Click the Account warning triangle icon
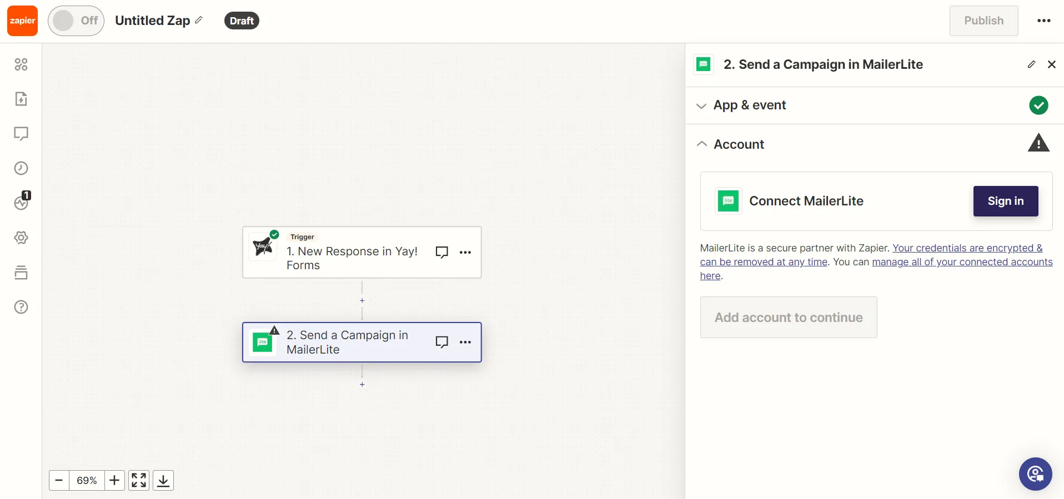Image resolution: width=1064 pixels, height=499 pixels. (x=1038, y=143)
